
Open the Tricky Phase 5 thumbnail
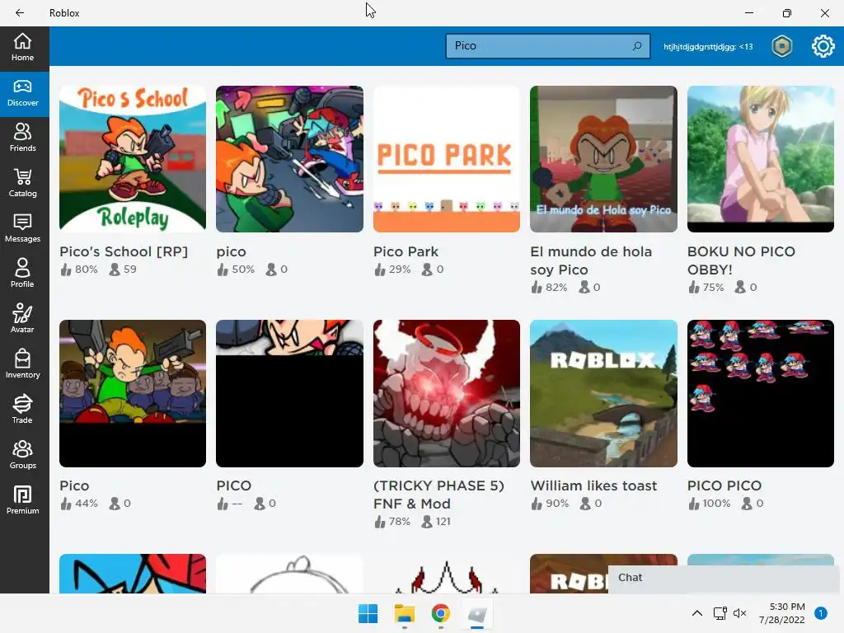coord(447,393)
